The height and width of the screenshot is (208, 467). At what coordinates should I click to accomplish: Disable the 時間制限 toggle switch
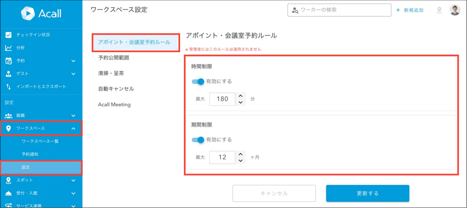(198, 82)
